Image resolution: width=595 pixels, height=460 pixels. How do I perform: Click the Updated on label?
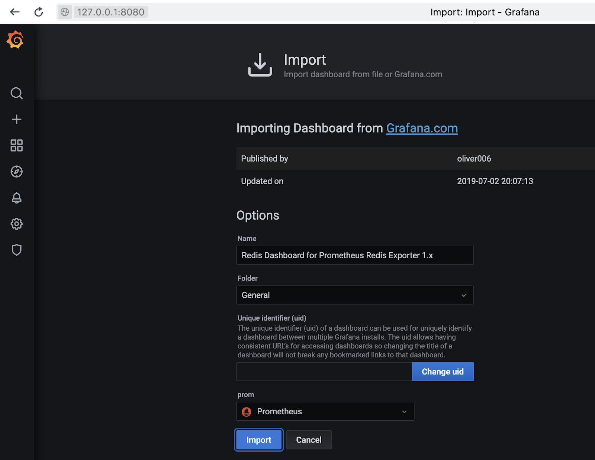(x=262, y=181)
